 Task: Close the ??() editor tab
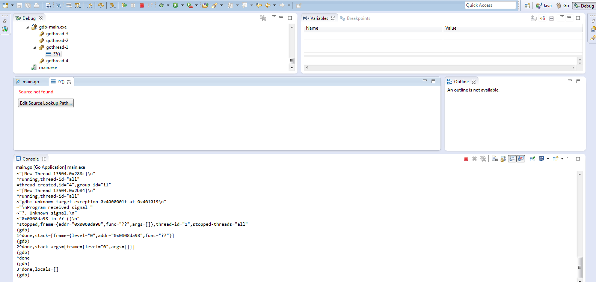point(69,82)
